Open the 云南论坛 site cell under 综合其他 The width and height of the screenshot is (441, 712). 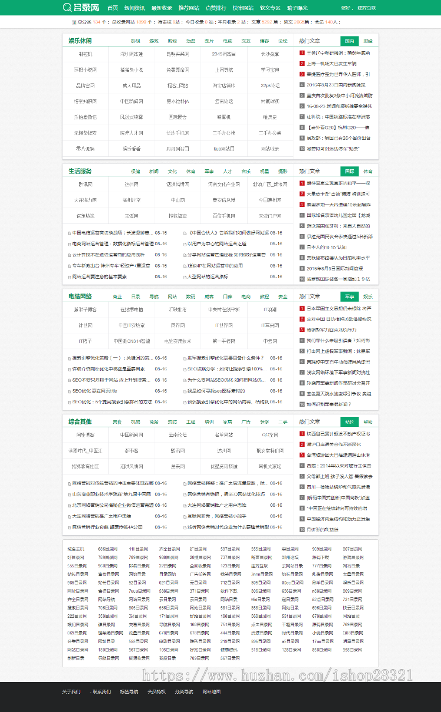tap(178, 434)
